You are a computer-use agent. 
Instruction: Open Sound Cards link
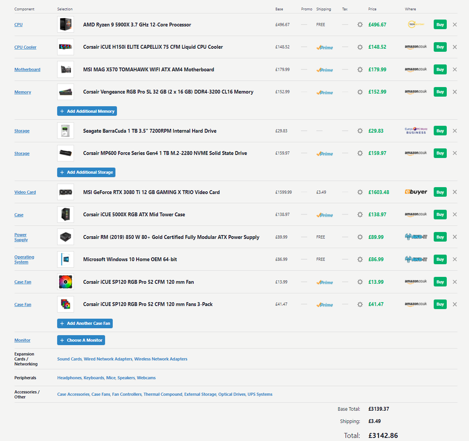click(69, 359)
